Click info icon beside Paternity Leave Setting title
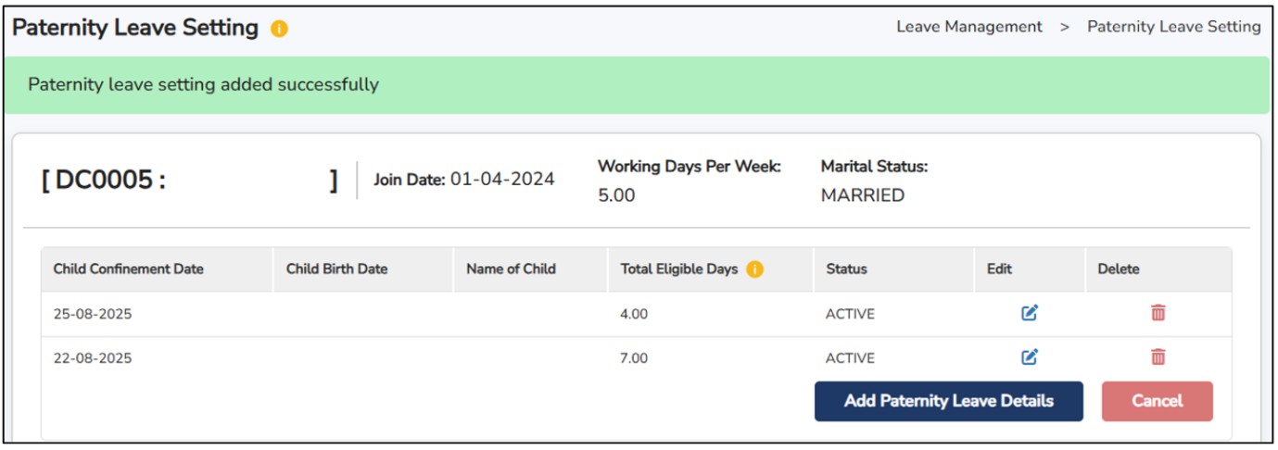This screenshot has height=450, width=1278. pos(279,29)
